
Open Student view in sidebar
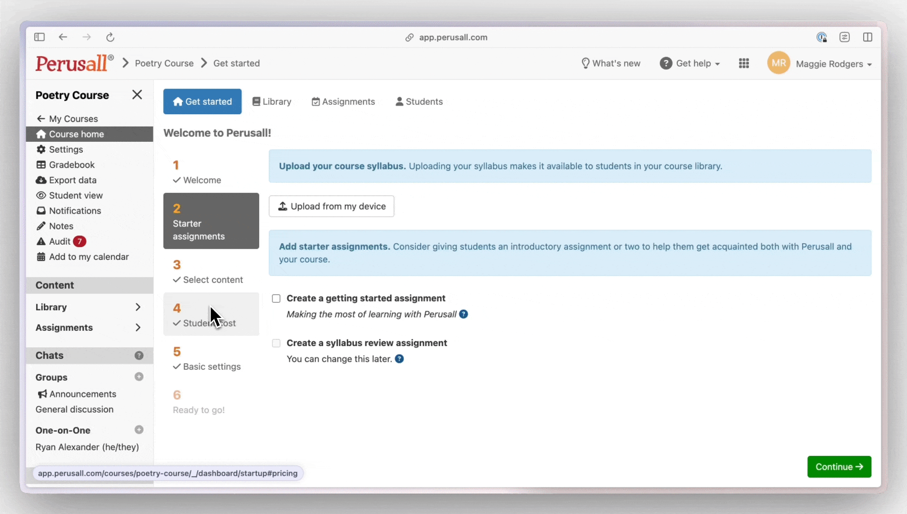pyautogui.click(x=75, y=196)
